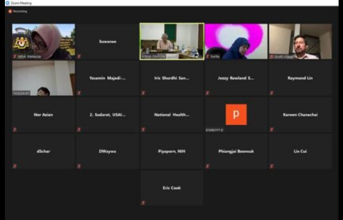Click the red Recording indicator icon
This screenshot has width=343, height=220.
(x=10, y=11)
